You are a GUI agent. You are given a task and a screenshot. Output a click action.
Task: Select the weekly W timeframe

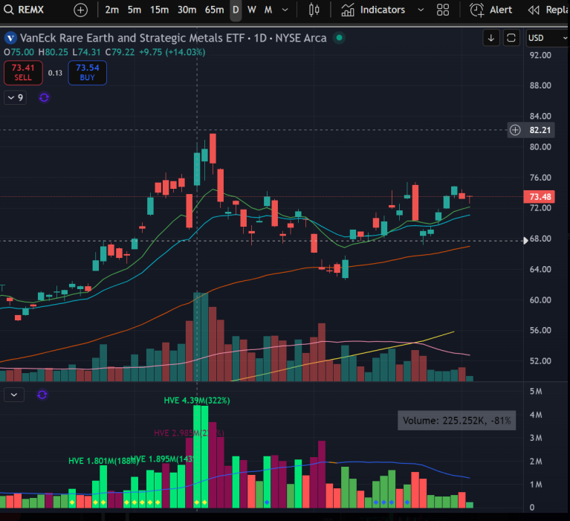[251, 10]
